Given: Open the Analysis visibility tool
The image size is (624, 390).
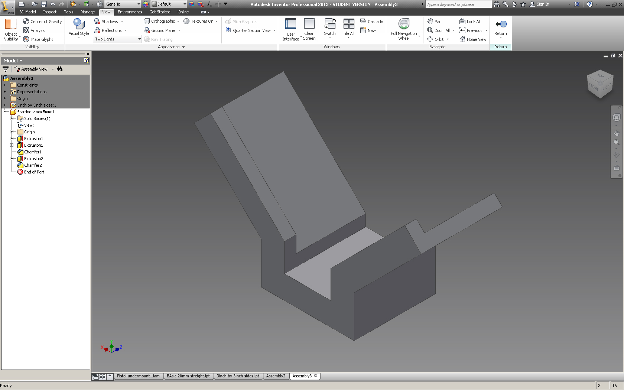Looking at the screenshot, I should [x=34, y=30].
